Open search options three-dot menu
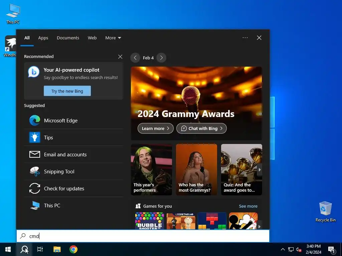The width and height of the screenshot is (342, 256). tap(245, 38)
